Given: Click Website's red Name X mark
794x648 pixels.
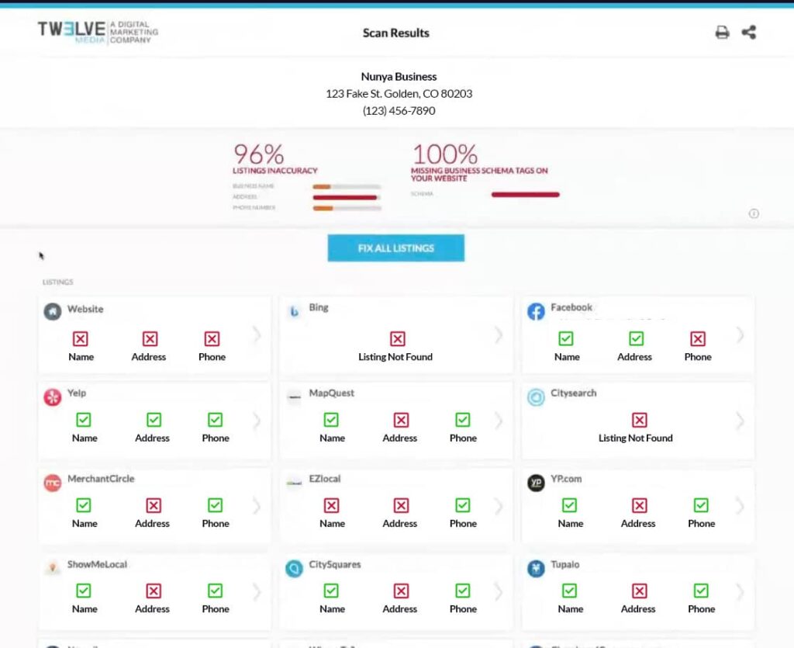Looking at the screenshot, I should [81, 338].
